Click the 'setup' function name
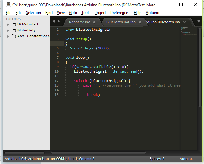 (81, 39)
